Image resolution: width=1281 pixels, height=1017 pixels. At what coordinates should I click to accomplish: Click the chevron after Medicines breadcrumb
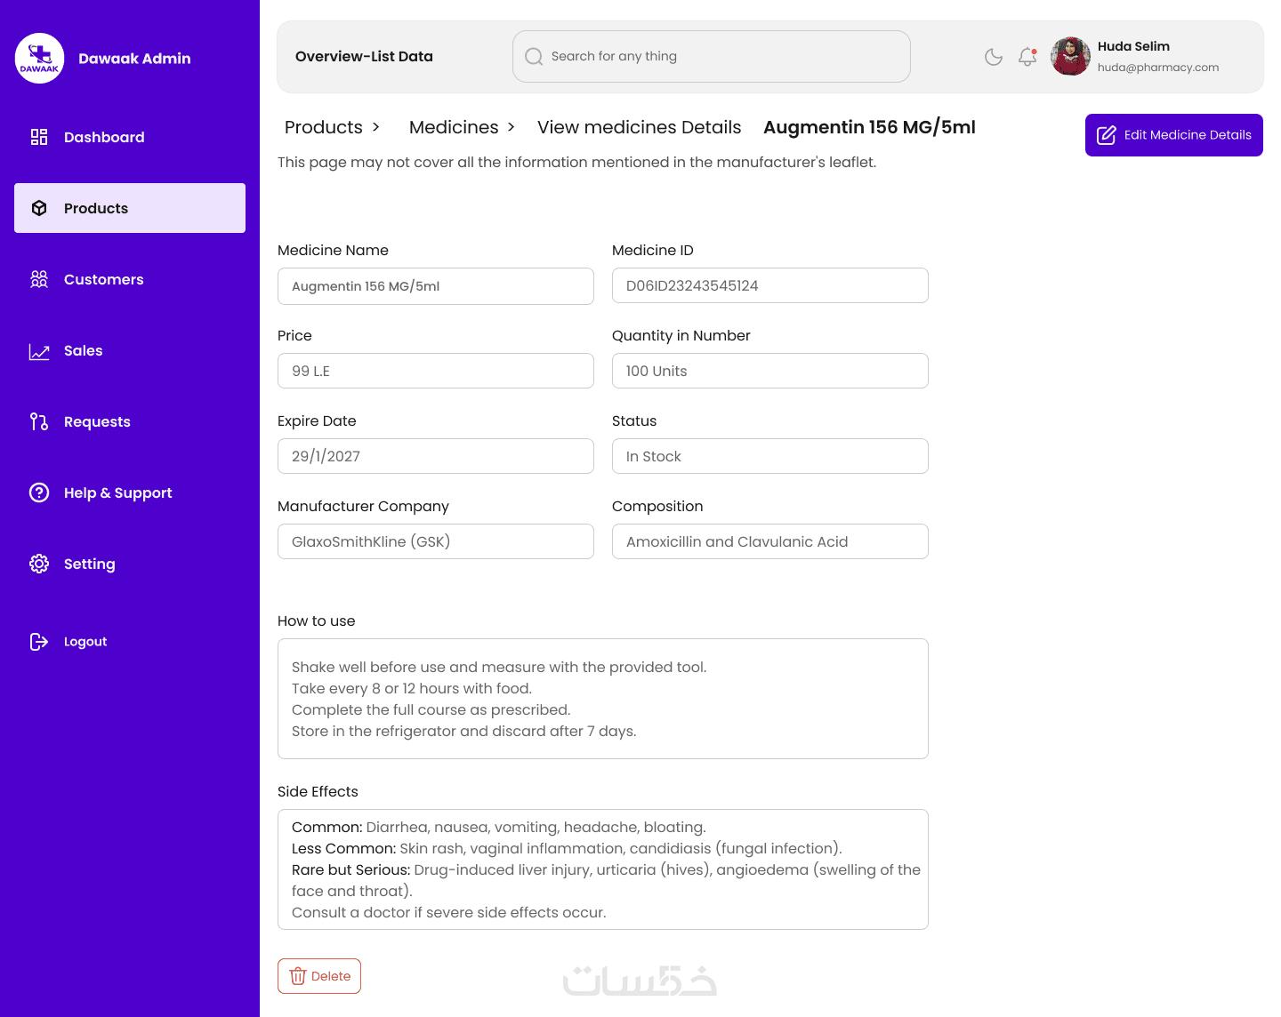point(512,127)
